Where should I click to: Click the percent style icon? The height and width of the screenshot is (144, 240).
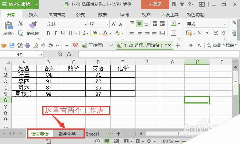click(x=200, y=33)
